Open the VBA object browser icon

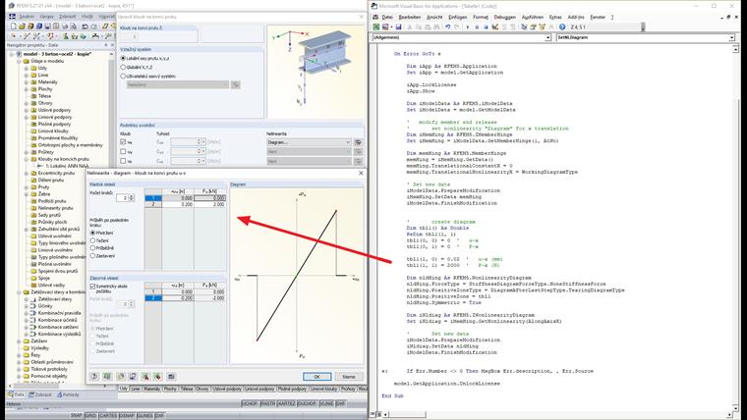click(543, 27)
